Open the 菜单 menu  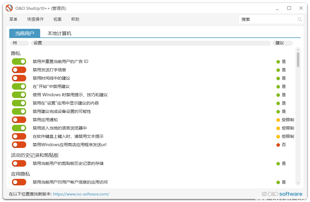[x=13, y=19]
